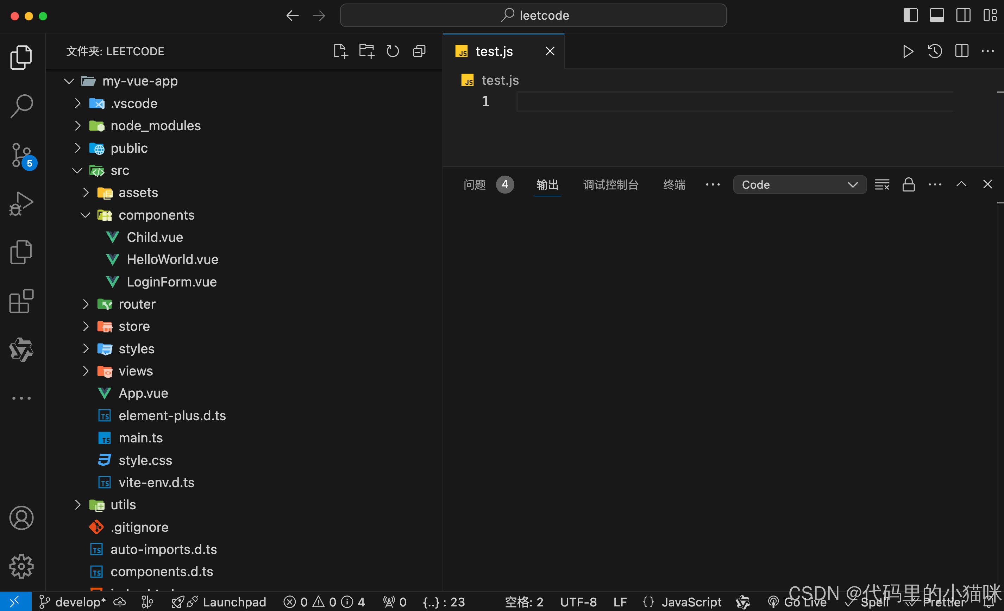
Task: Switch to the 问题 tab
Action: [x=474, y=184]
